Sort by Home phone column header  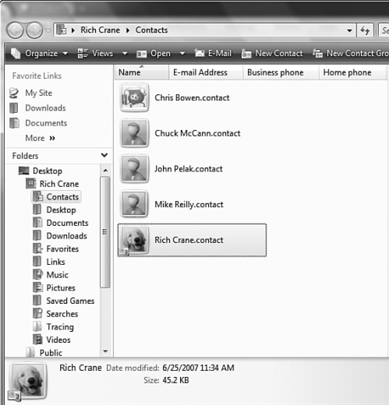352,72
